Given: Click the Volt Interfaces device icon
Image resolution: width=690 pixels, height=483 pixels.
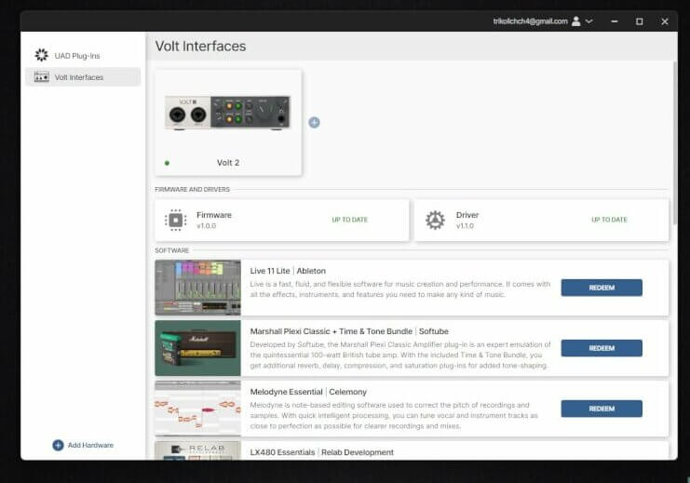Looking at the screenshot, I should (41, 77).
